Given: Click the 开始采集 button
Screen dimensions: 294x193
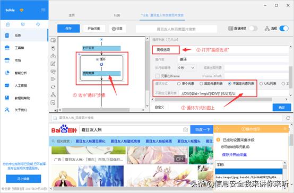Looking at the screenshot, I should point(94,29).
